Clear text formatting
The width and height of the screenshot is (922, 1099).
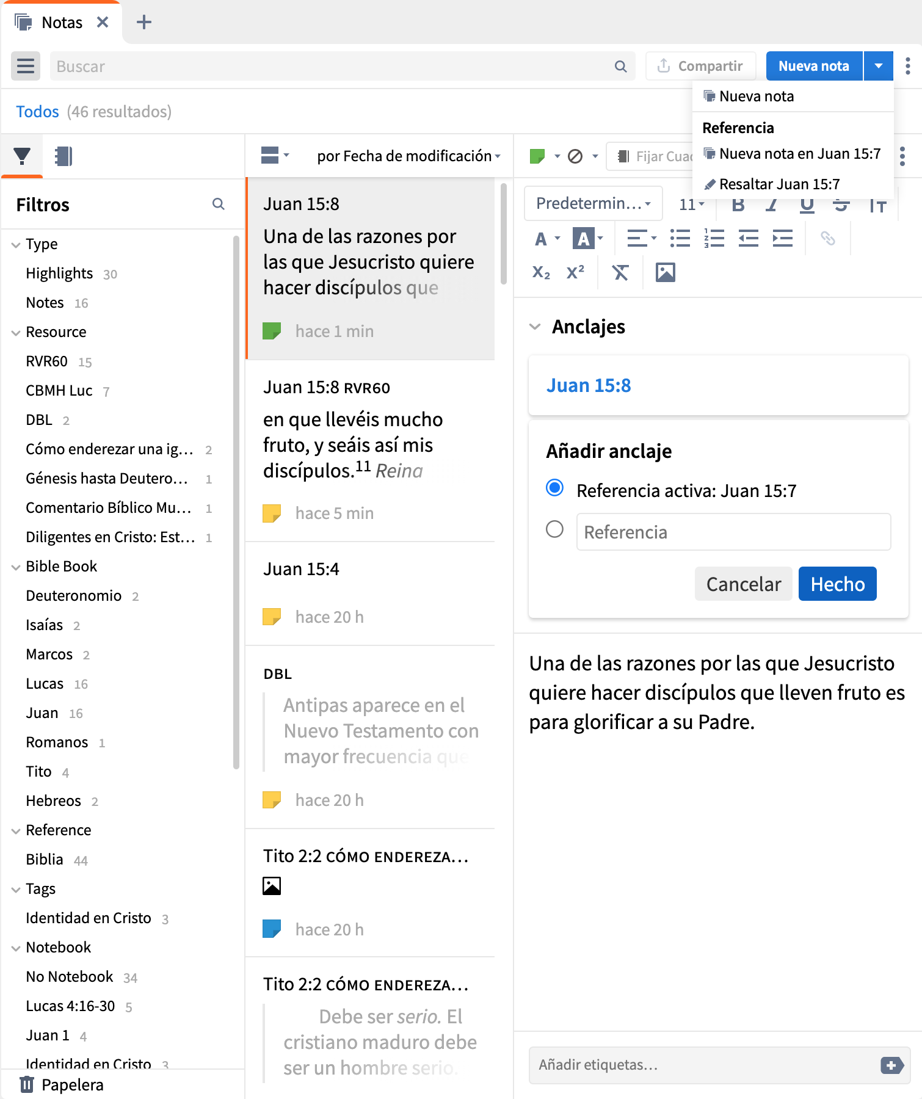[620, 272]
